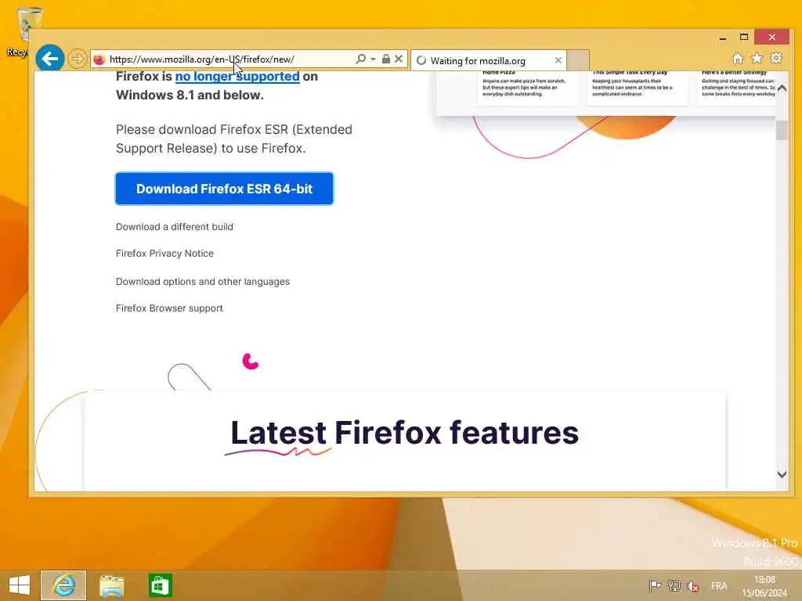
Task: Open 'Download options and other languages'
Action: click(203, 282)
